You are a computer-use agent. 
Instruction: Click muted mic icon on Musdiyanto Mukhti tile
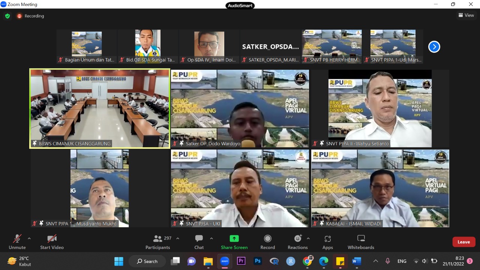(35, 223)
